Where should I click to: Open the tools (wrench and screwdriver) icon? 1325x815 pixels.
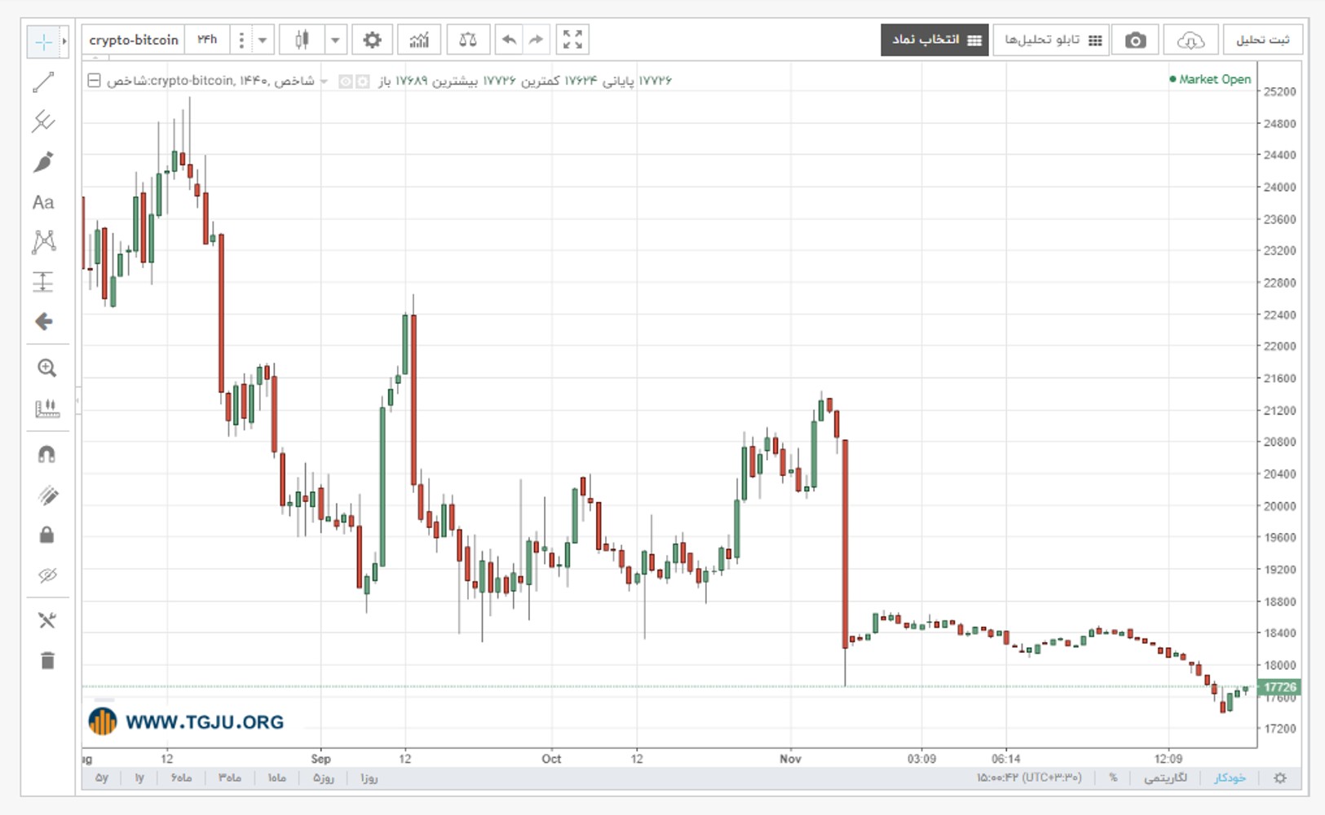[x=46, y=621]
